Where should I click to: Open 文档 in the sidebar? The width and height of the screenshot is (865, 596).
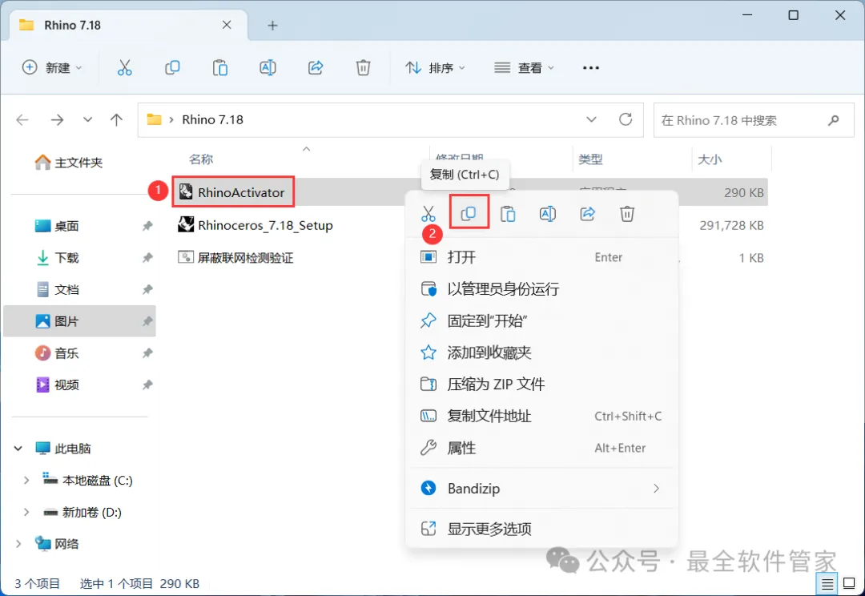pyautogui.click(x=58, y=290)
